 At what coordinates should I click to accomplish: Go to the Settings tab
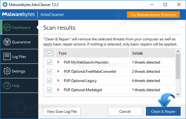click(x=19, y=71)
